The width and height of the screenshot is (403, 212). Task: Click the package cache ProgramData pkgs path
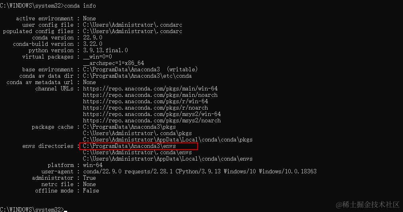[x=130, y=127]
